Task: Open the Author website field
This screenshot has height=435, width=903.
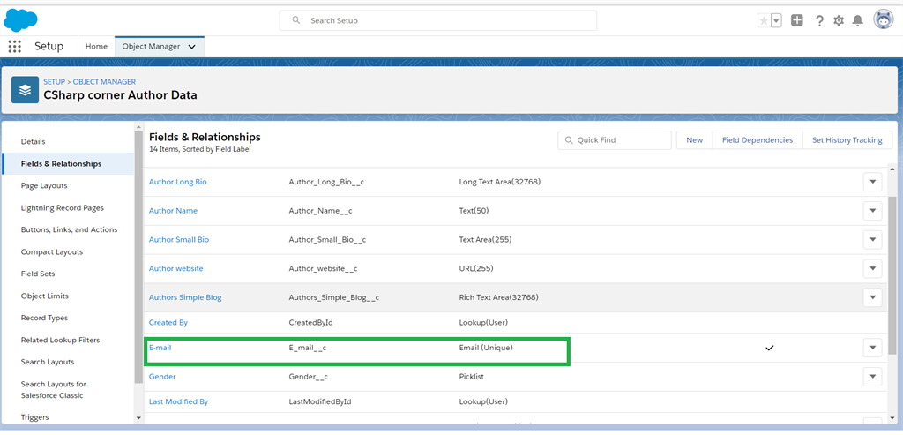Action: (176, 268)
